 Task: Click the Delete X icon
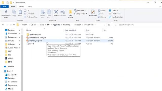(x=56, y=12)
